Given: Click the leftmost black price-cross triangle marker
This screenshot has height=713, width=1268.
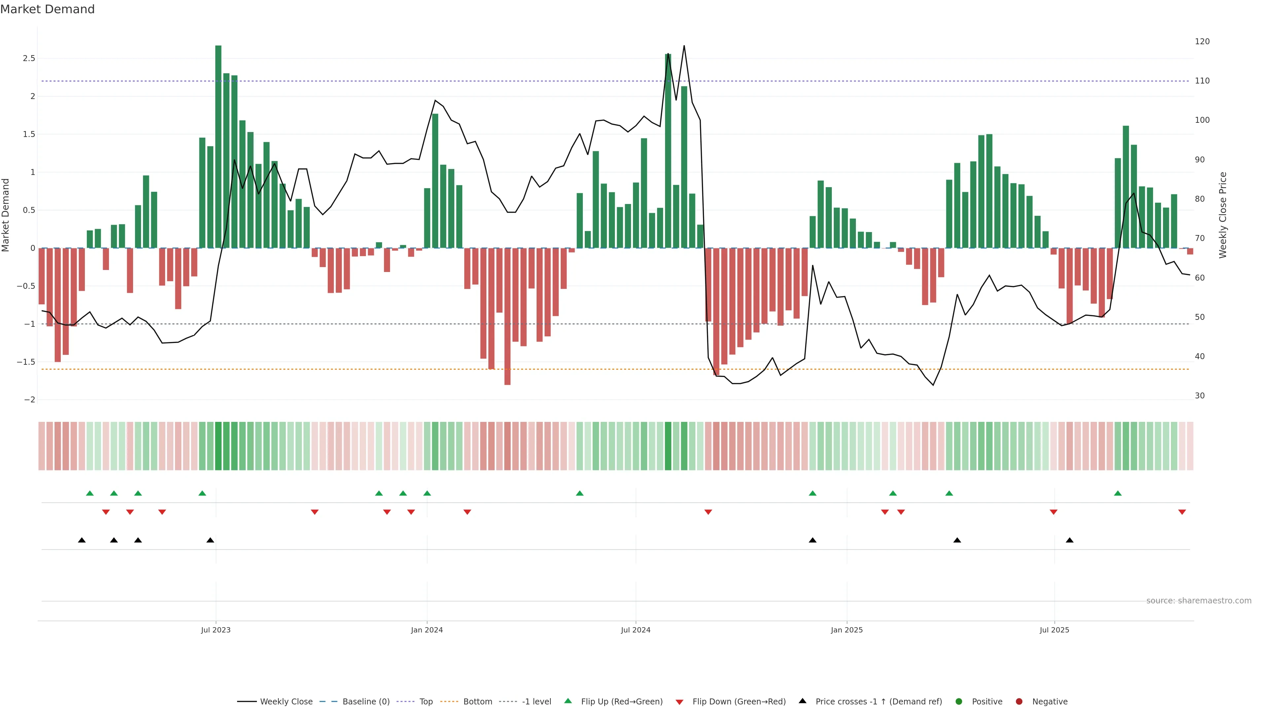Looking at the screenshot, I should (82, 540).
